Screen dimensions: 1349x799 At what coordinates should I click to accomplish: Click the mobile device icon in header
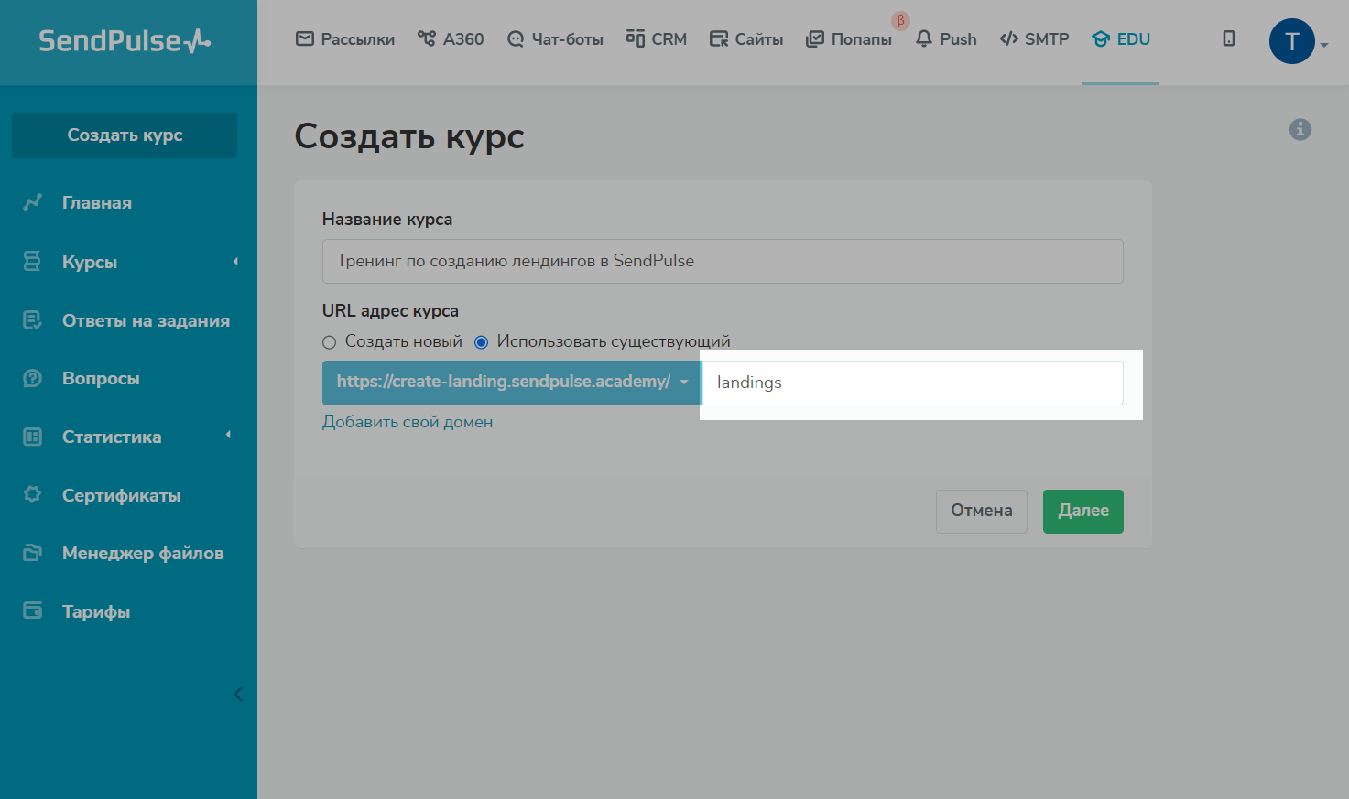click(1229, 38)
